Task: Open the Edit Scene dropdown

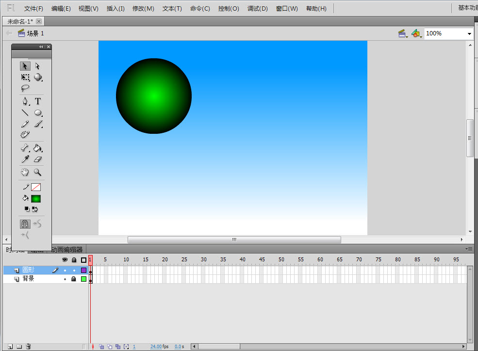Action: click(x=403, y=33)
